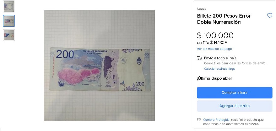Add listing to favorites with heart icon

[270, 15]
